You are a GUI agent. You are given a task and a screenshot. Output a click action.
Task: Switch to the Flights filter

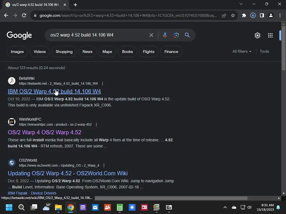pos(149,52)
